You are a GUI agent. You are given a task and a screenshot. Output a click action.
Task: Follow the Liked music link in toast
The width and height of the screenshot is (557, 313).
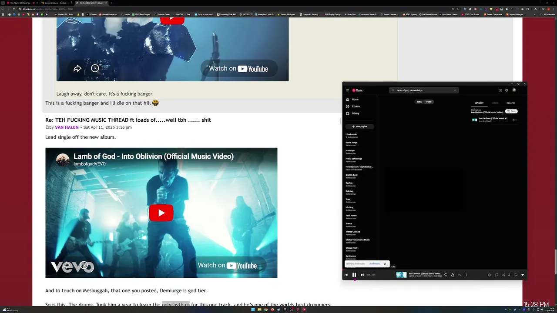point(374,264)
